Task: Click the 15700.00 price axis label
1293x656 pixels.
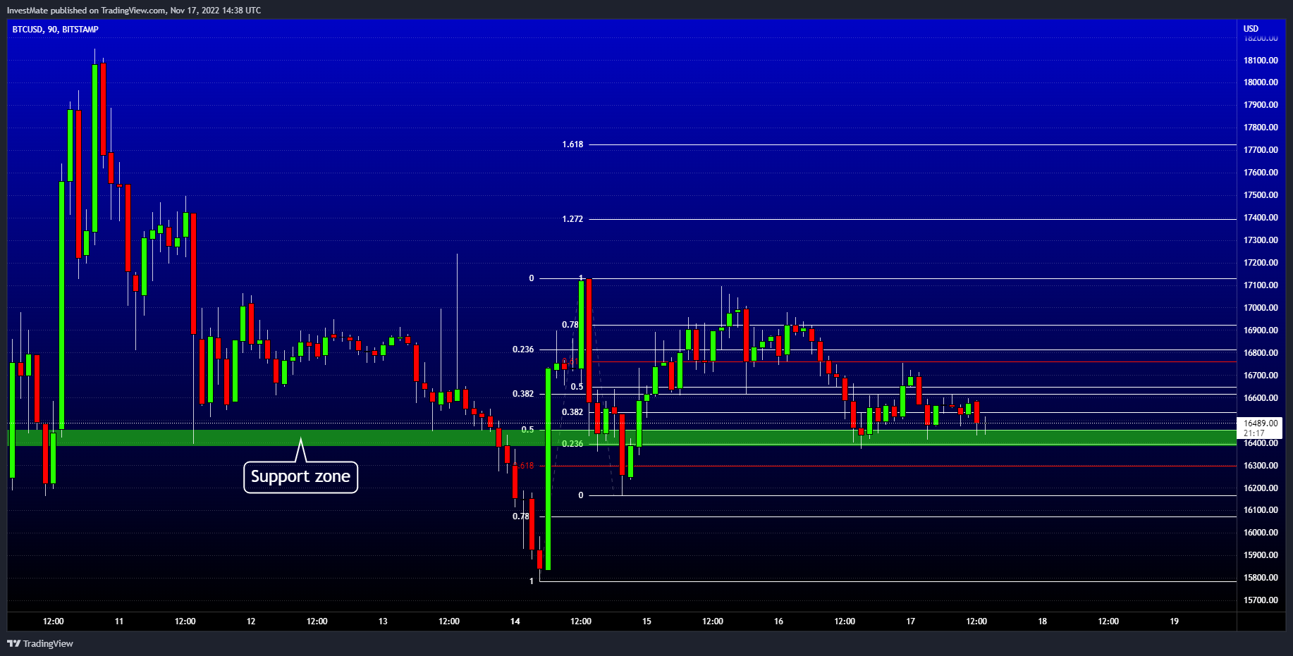Action: tap(1261, 600)
